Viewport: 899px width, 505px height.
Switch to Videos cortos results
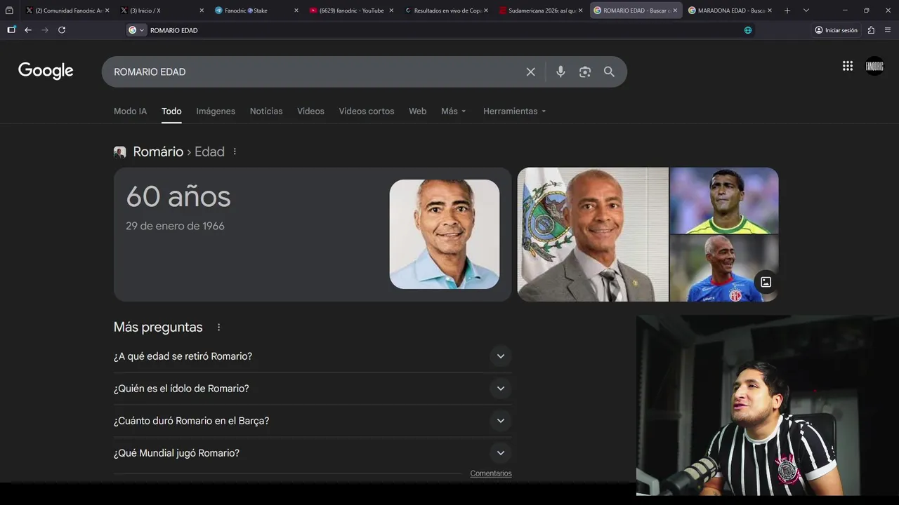pyautogui.click(x=367, y=111)
